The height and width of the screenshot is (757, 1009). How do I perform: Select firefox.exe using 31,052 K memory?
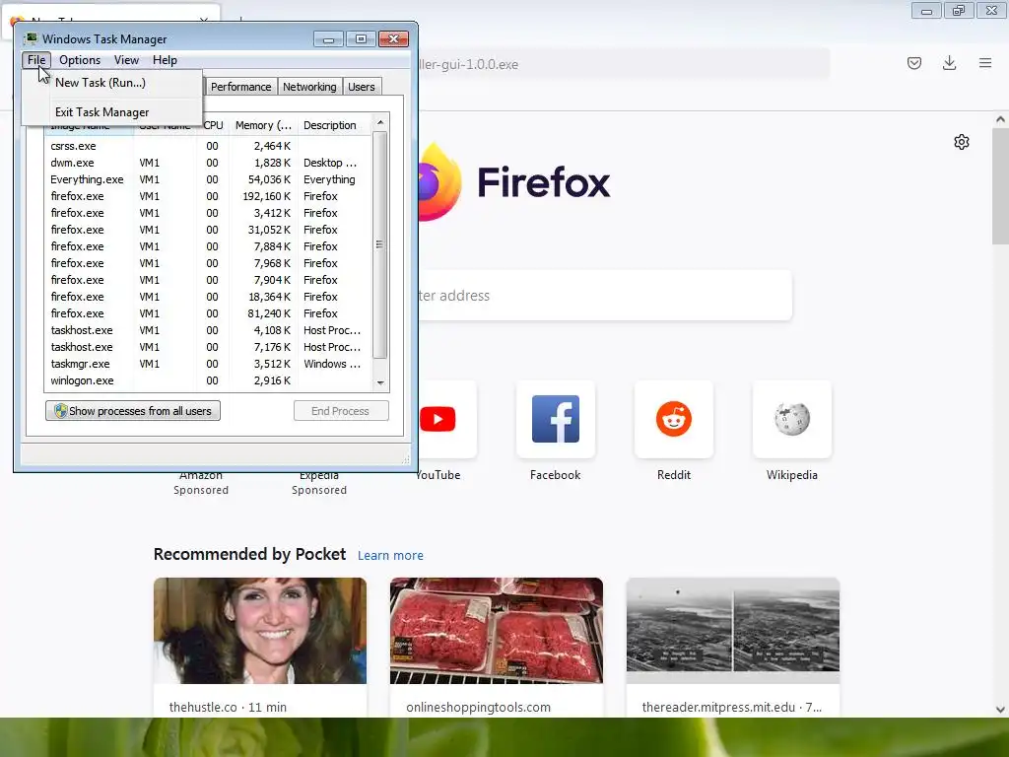point(207,230)
